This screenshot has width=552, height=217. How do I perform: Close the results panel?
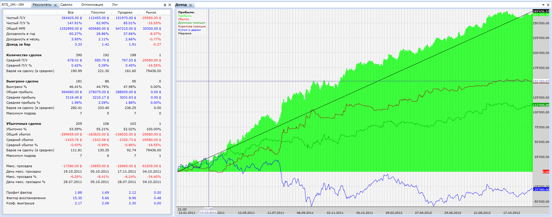click(x=170, y=5)
